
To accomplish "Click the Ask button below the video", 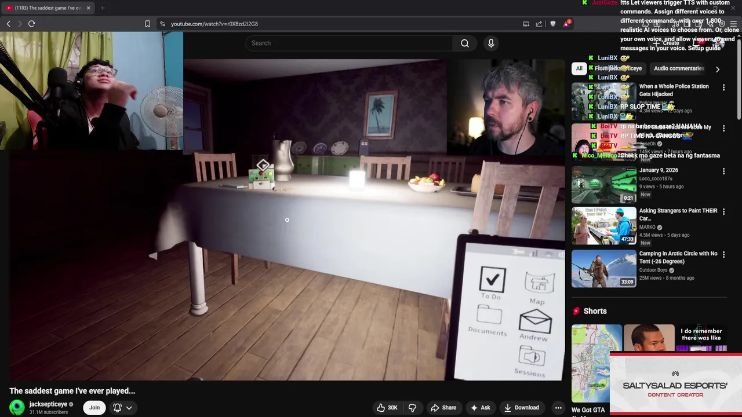I will [x=481, y=408].
